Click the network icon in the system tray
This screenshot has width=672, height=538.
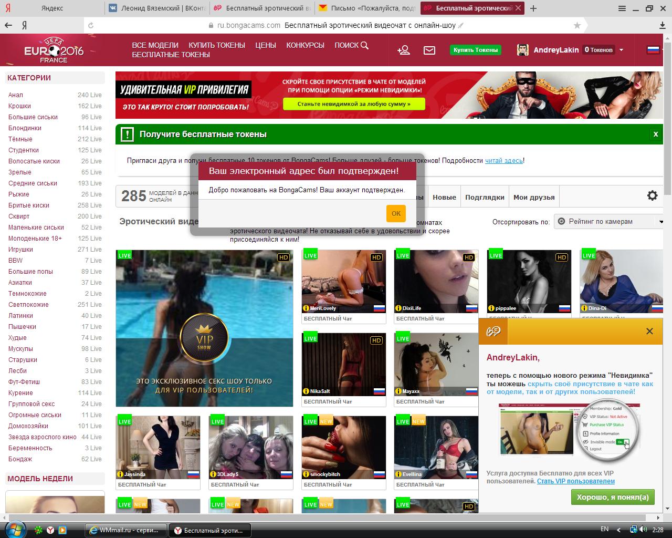click(x=634, y=530)
